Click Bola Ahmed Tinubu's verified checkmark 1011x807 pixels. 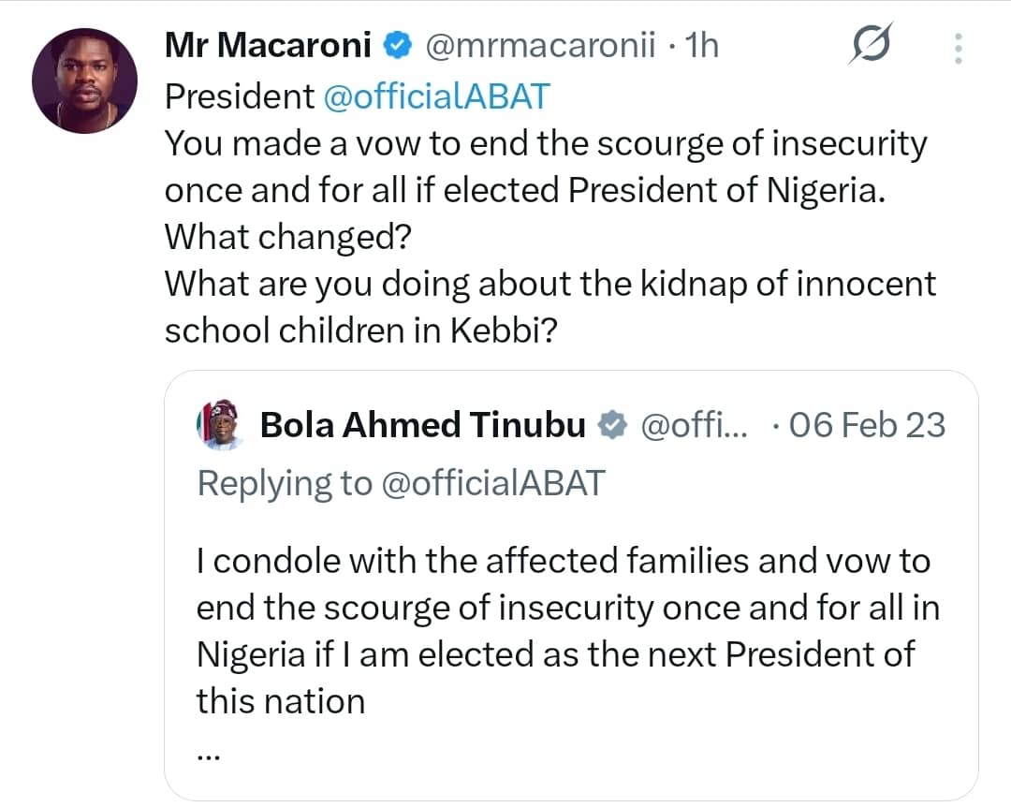[x=613, y=424]
